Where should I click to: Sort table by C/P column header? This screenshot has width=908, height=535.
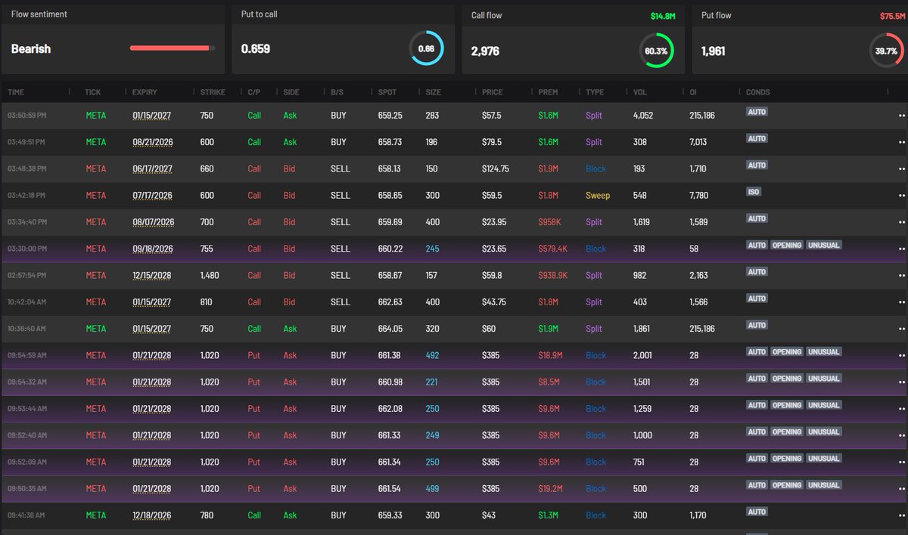coord(254,92)
